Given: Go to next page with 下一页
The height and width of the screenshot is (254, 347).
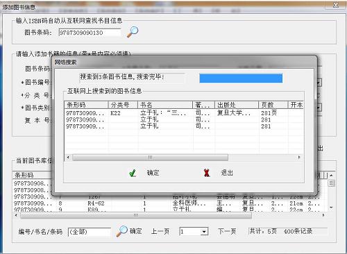Looking at the screenshot, I should [227, 231].
